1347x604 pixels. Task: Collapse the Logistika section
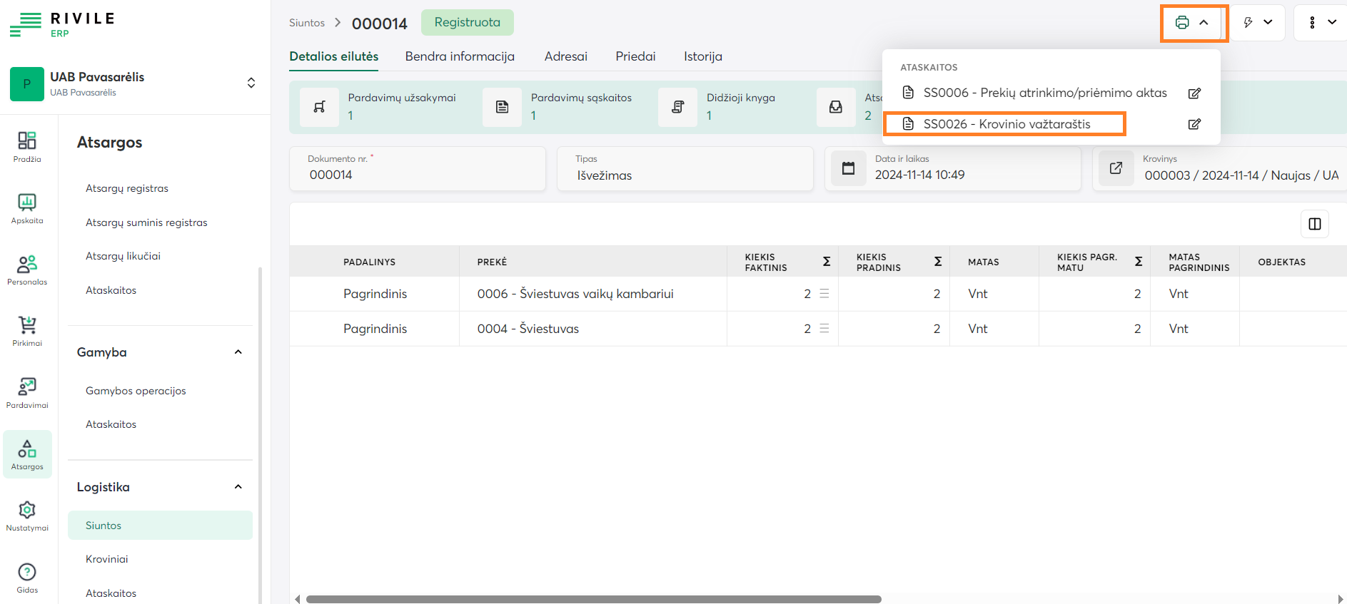pos(238,487)
